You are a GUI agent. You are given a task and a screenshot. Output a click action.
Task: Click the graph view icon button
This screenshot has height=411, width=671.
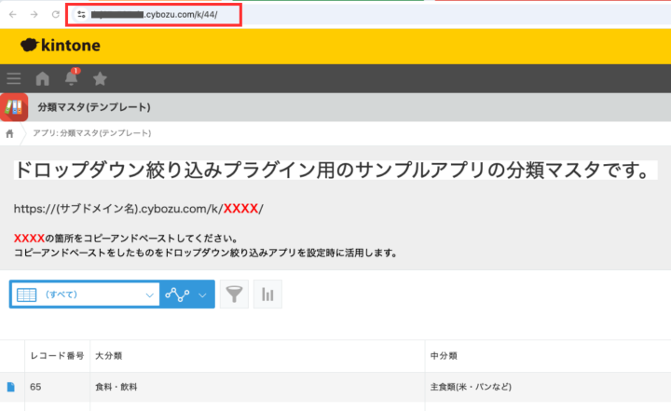click(177, 295)
